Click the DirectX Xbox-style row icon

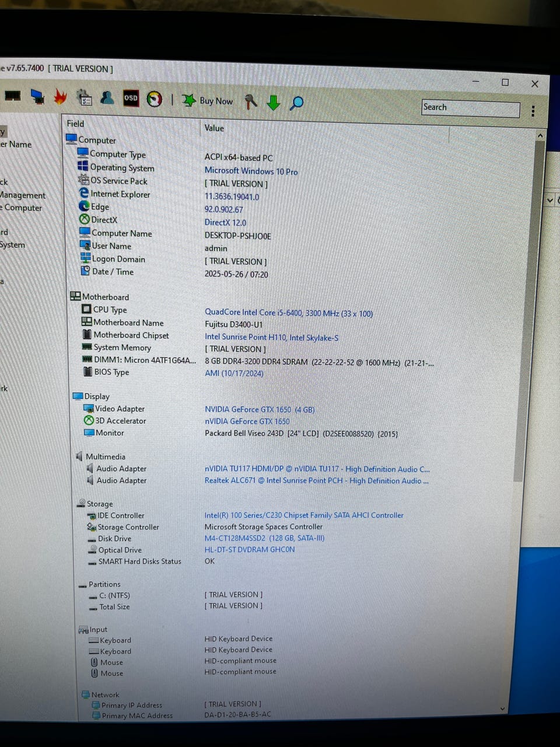coord(85,219)
